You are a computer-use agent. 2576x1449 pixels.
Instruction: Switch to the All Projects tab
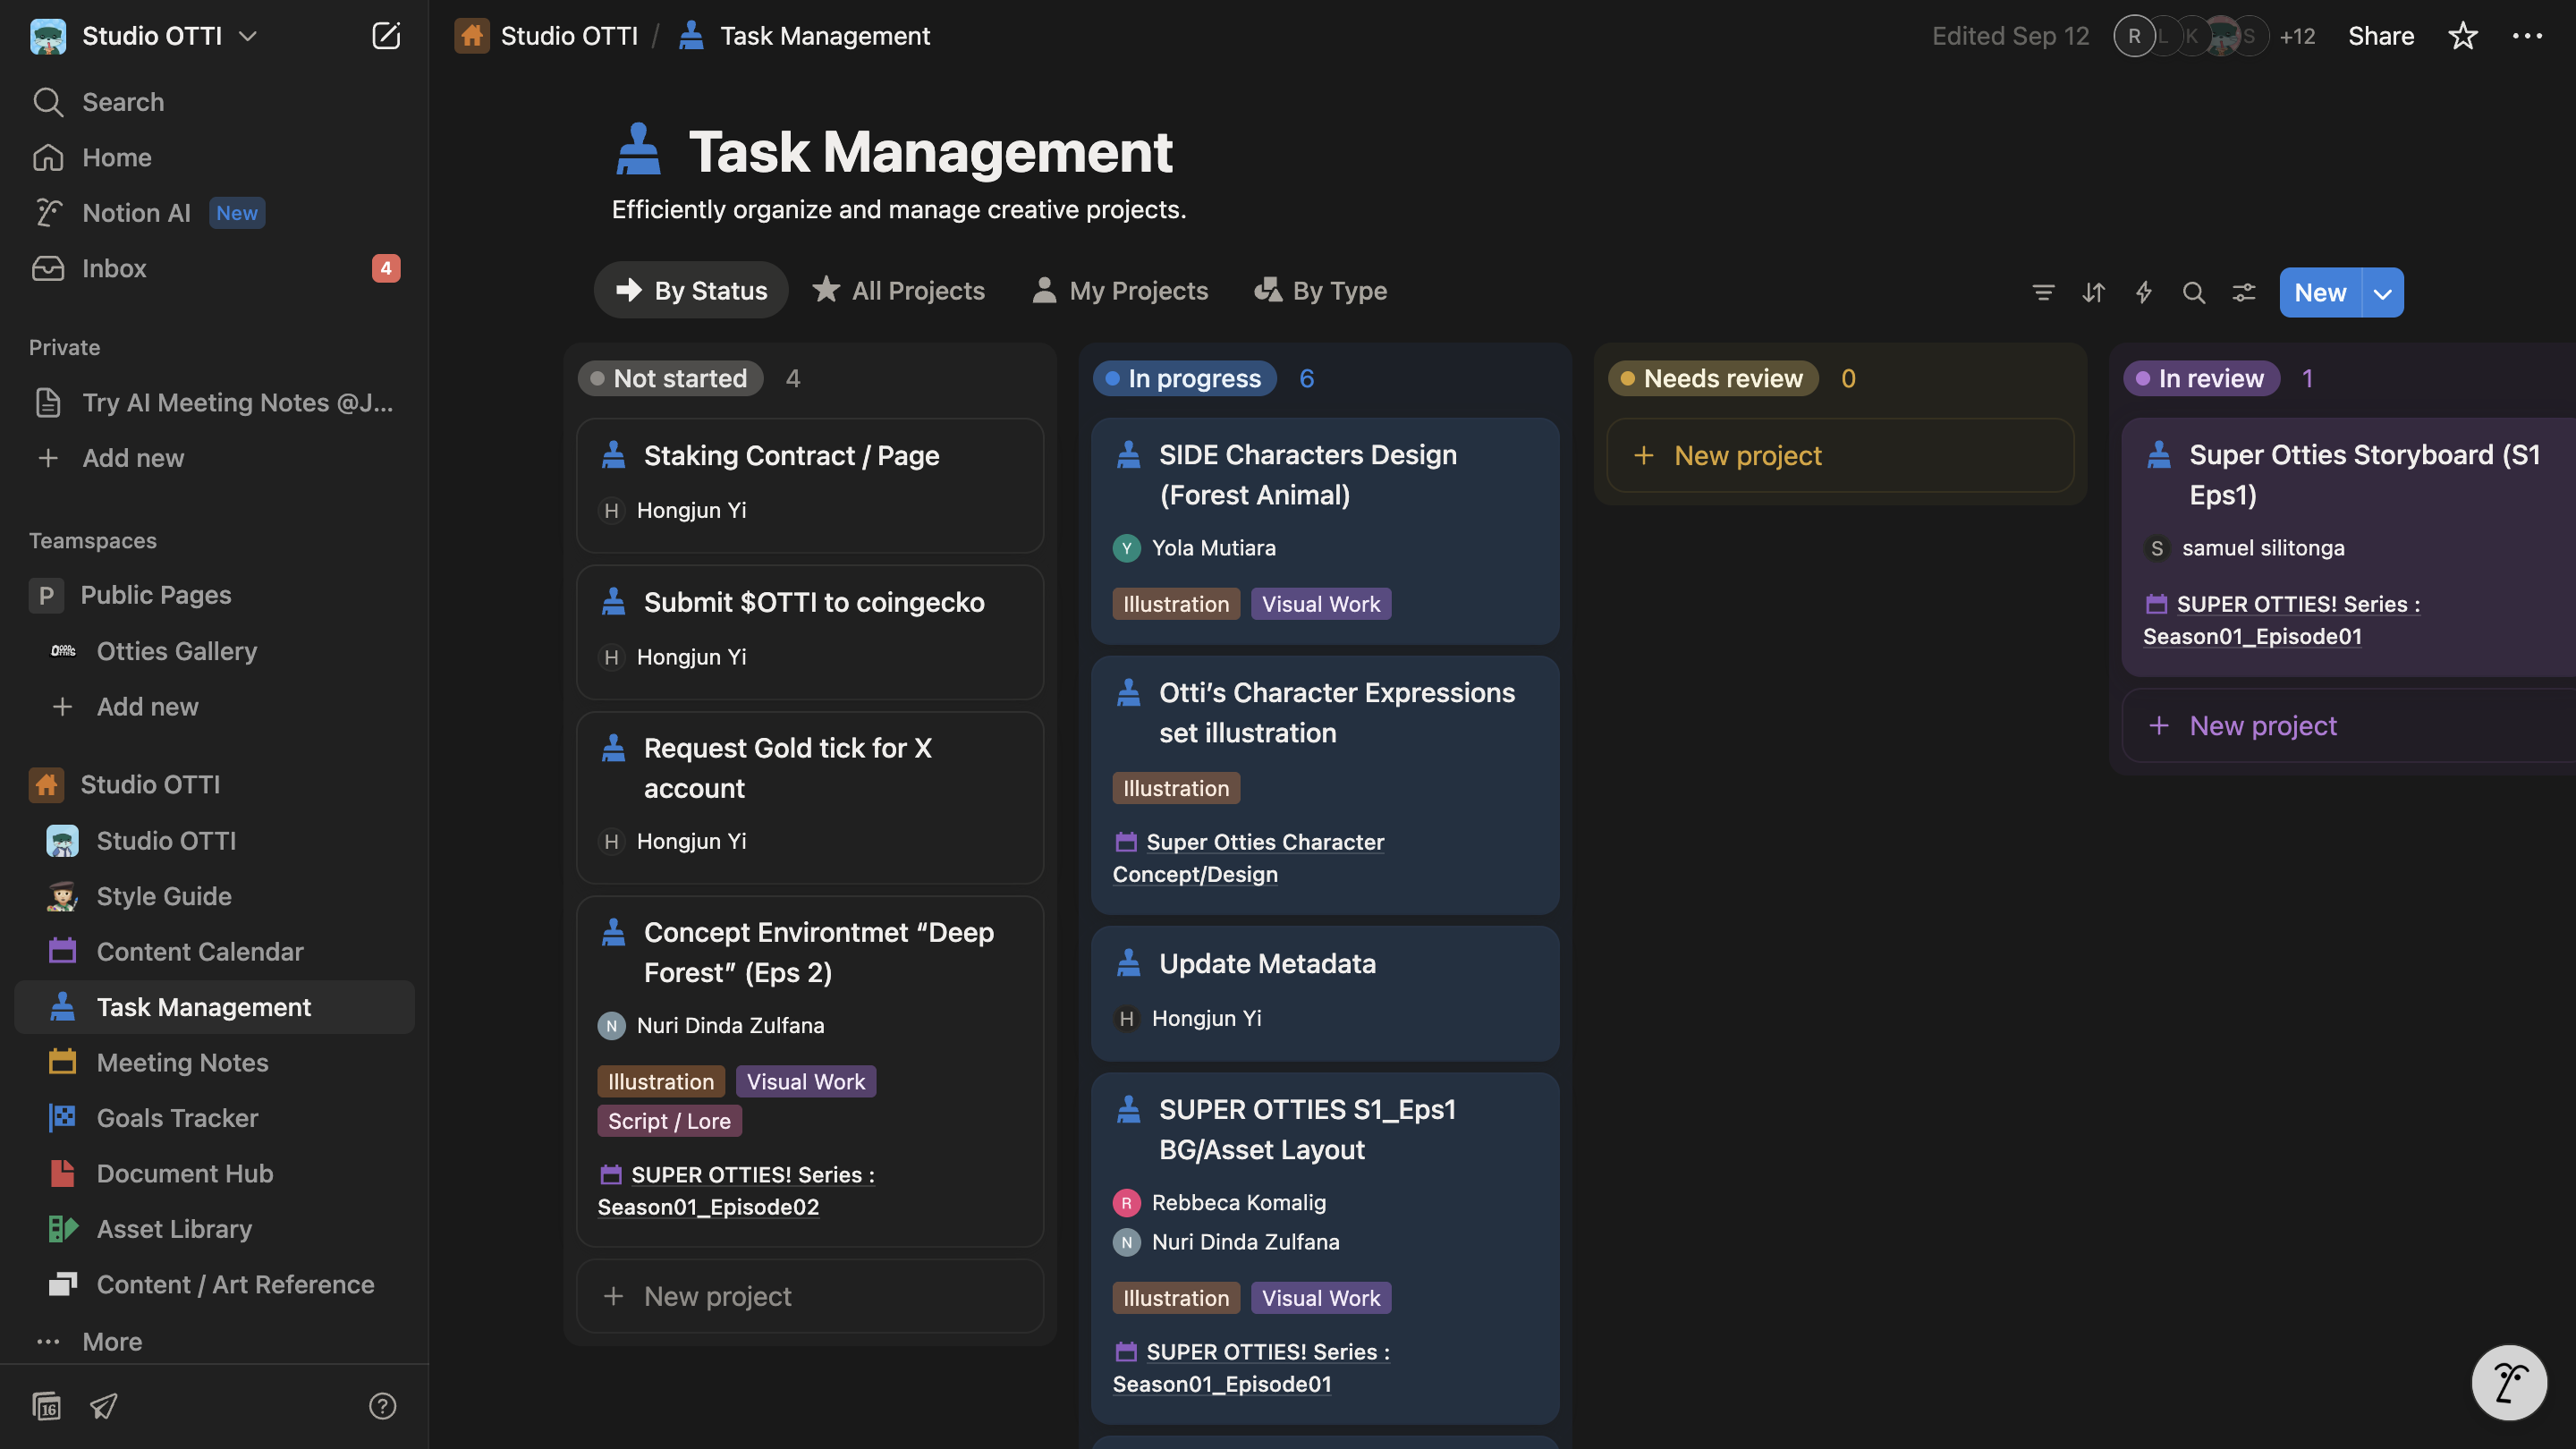[898, 290]
